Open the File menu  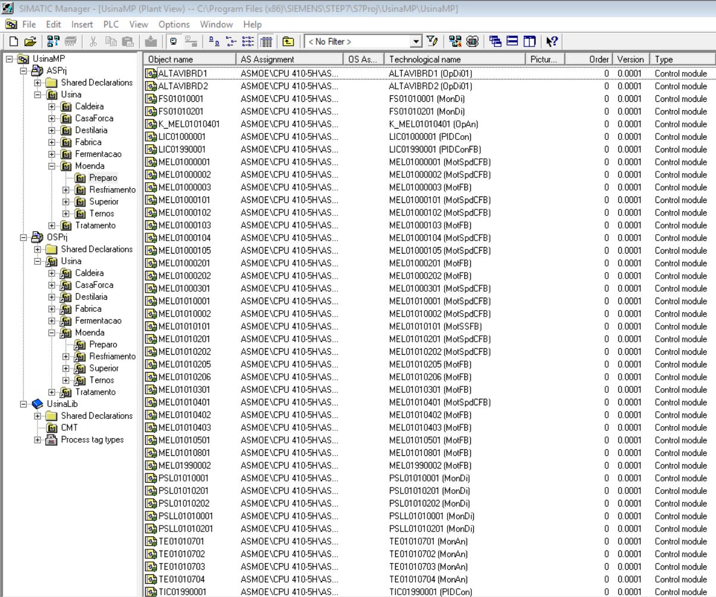(29, 24)
